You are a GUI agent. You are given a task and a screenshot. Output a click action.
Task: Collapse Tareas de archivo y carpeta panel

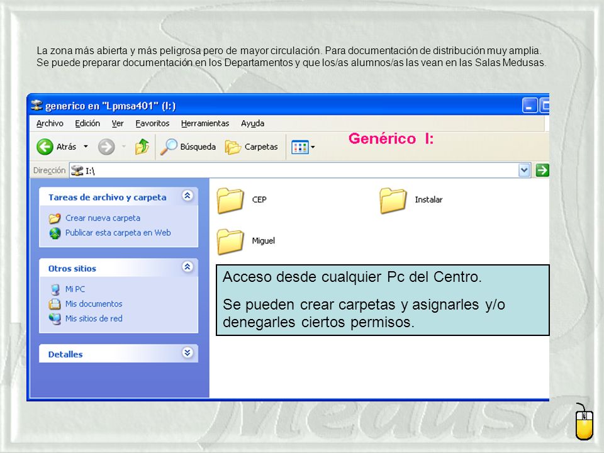187,196
